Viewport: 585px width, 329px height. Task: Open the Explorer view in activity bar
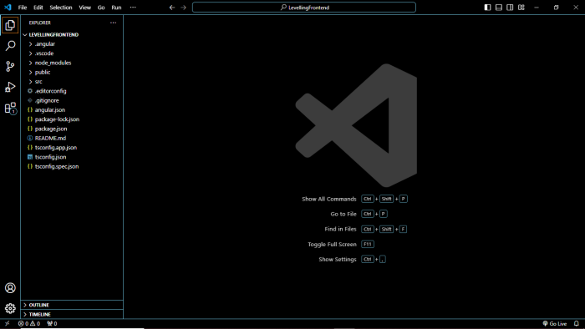tap(10, 25)
